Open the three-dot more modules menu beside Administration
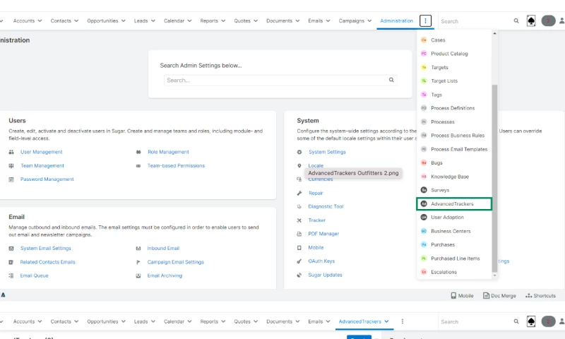The height and width of the screenshot is (339, 565). click(x=425, y=21)
